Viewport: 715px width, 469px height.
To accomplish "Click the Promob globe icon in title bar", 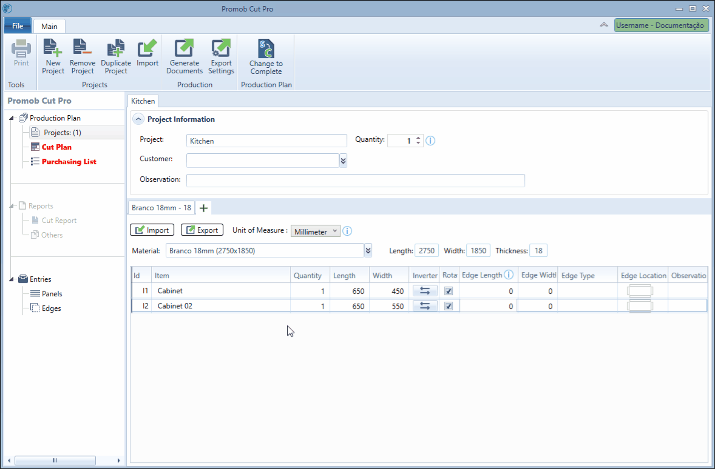I will click(x=7, y=8).
